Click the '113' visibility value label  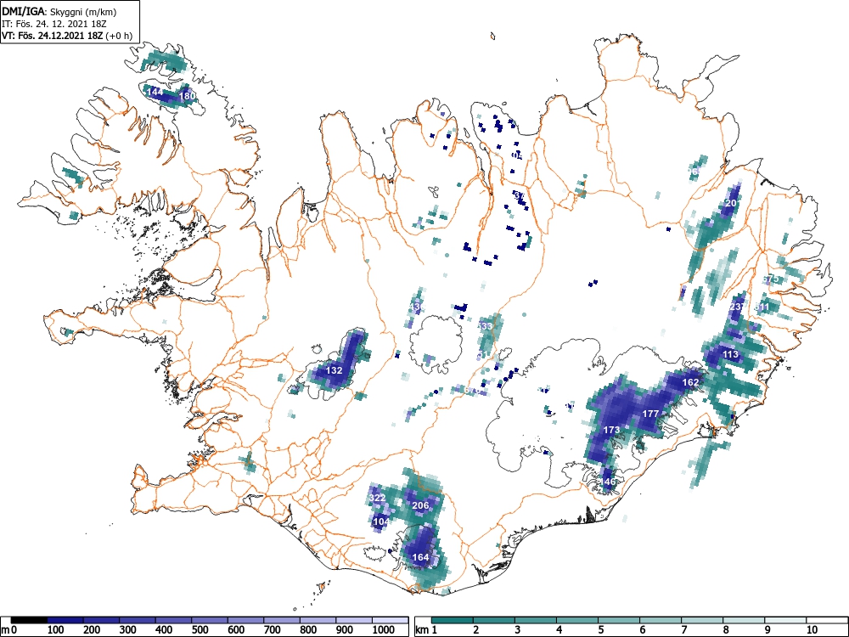[730, 354]
